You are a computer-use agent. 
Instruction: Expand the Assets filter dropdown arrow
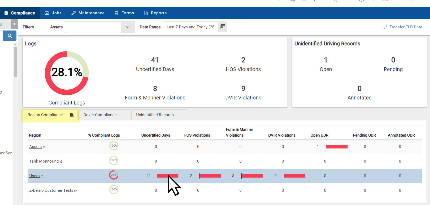point(128,27)
